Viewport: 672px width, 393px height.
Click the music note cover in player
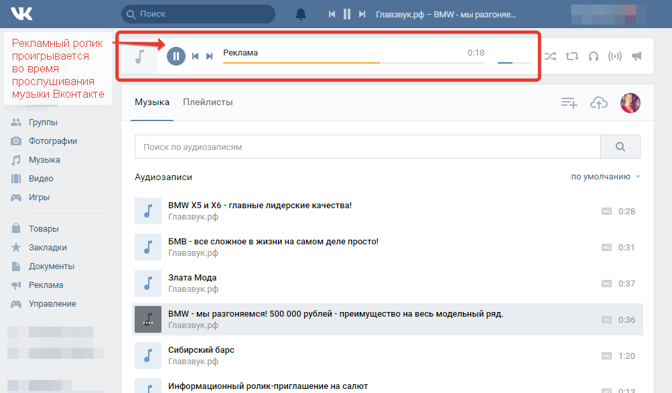139,56
